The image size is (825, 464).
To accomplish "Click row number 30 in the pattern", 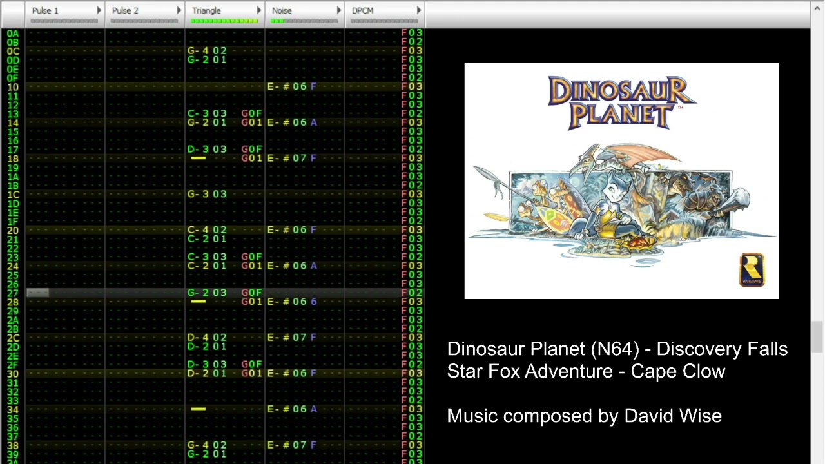I will click(13, 374).
